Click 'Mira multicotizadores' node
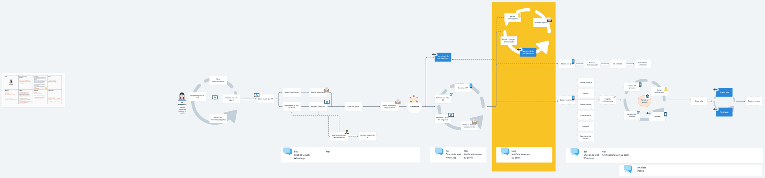This screenshot has height=178, width=765. point(218,80)
